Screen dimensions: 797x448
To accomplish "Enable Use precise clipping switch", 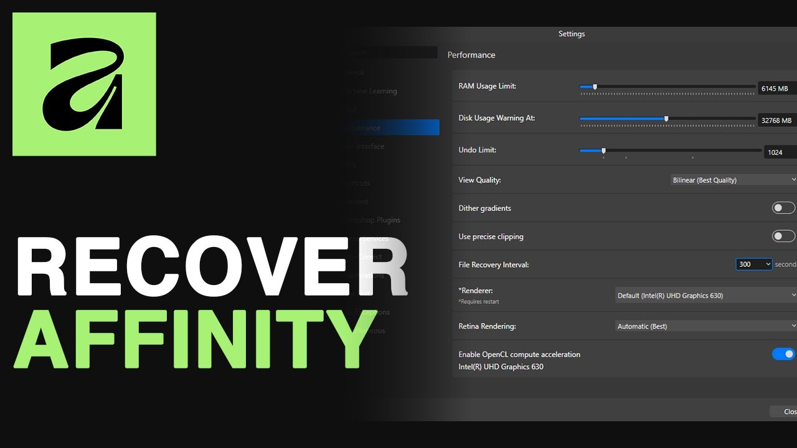I will click(783, 236).
